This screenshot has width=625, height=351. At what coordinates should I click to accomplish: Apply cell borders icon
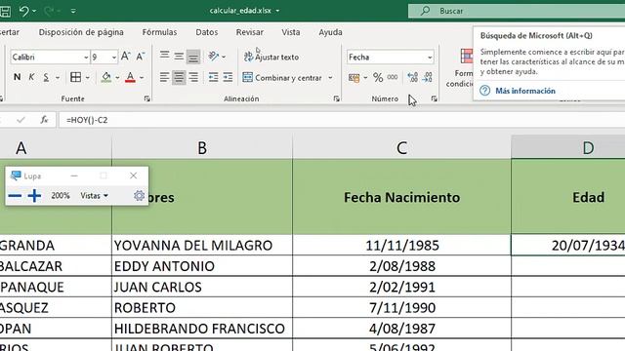(76, 77)
